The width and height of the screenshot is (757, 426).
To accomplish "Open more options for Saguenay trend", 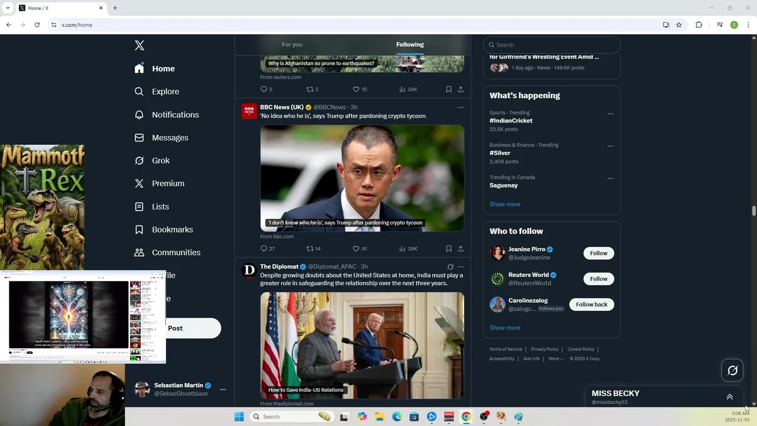I will pyautogui.click(x=610, y=178).
